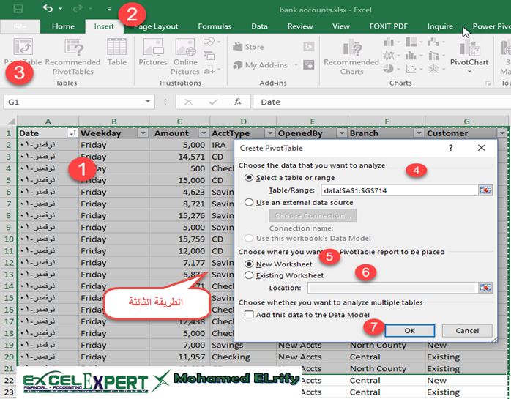The image size is (511, 399).
Task: Click the Insert Function fx icon
Action: [238, 102]
